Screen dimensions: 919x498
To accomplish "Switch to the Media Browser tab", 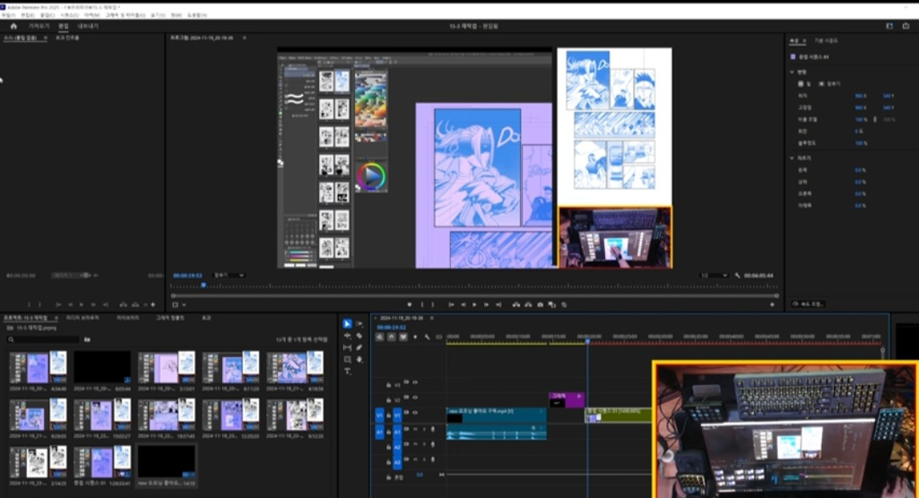I will (x=83, y=318).
